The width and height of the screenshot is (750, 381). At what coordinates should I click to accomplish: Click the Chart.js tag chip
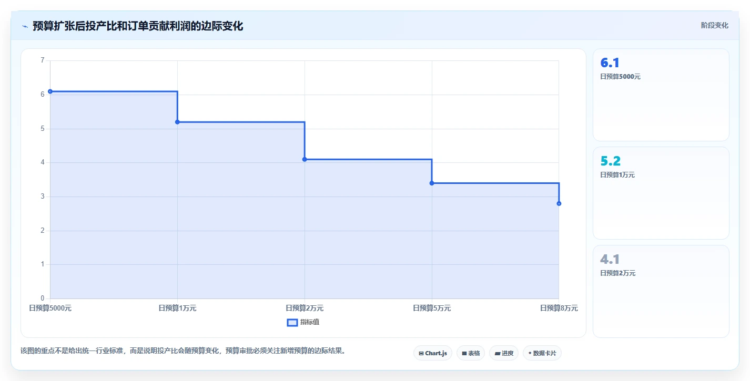tap(433, 353)
